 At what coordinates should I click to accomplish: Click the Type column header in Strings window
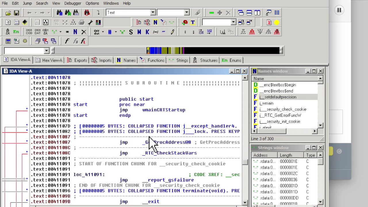[311, 155]
